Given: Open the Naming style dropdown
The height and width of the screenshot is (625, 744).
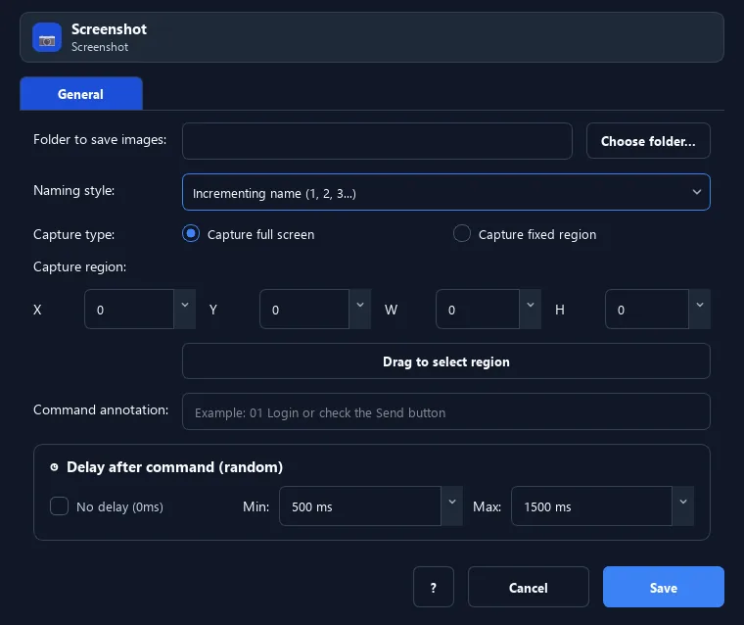Looking at the screenshot, I should coord(446,192).
